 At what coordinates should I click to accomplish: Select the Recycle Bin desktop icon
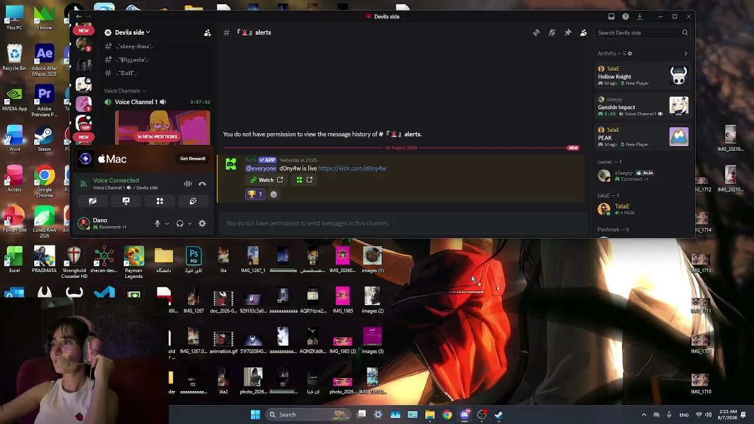pyautogui.click(x=14, y=59)
